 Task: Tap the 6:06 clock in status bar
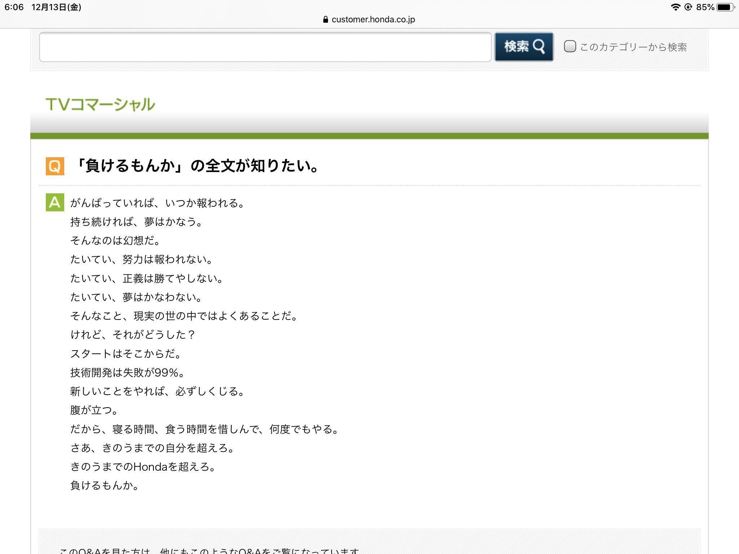[x=14, y=7]
